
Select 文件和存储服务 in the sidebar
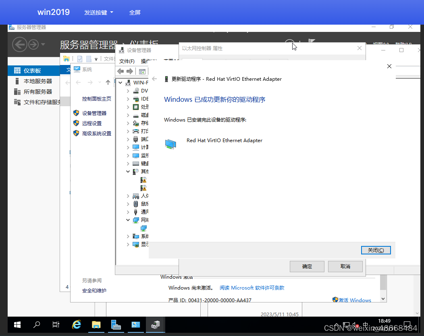click(x=33, y=102)
